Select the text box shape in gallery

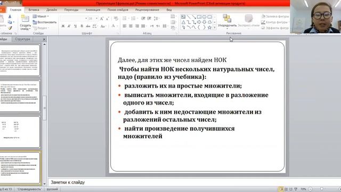click(183, 17)
